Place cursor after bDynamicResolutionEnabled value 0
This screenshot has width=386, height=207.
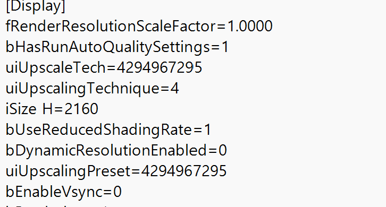[227, 150]
